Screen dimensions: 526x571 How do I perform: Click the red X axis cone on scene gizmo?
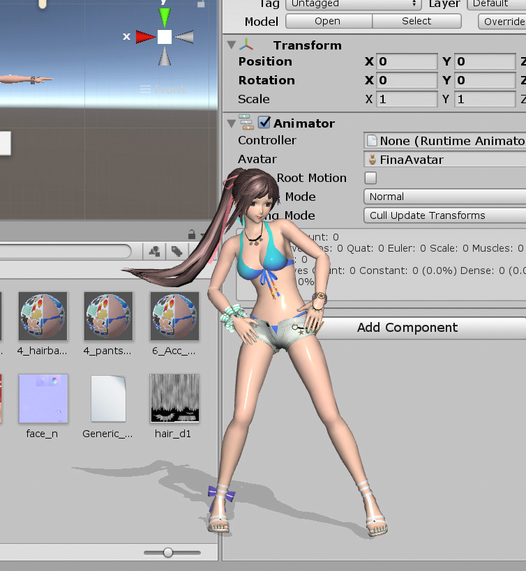[145, 37]
